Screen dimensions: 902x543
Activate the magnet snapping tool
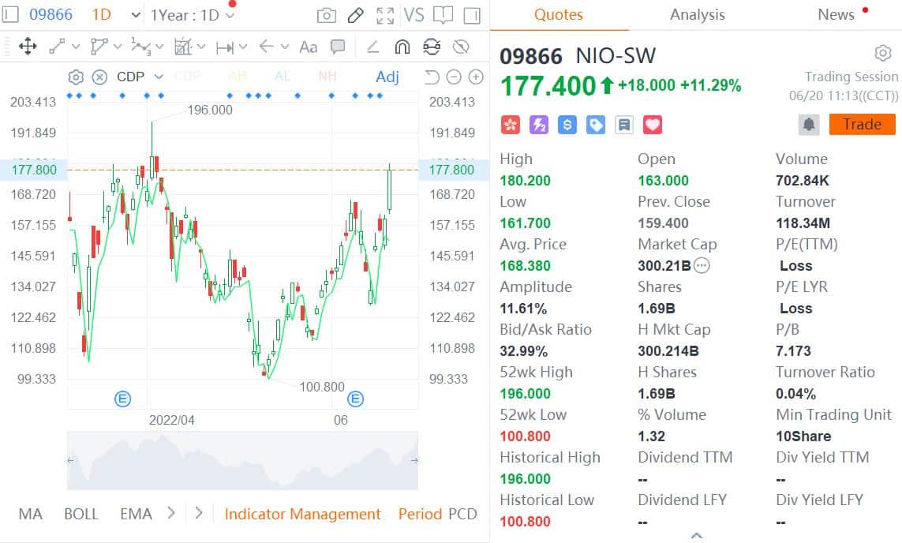[402, 47]
